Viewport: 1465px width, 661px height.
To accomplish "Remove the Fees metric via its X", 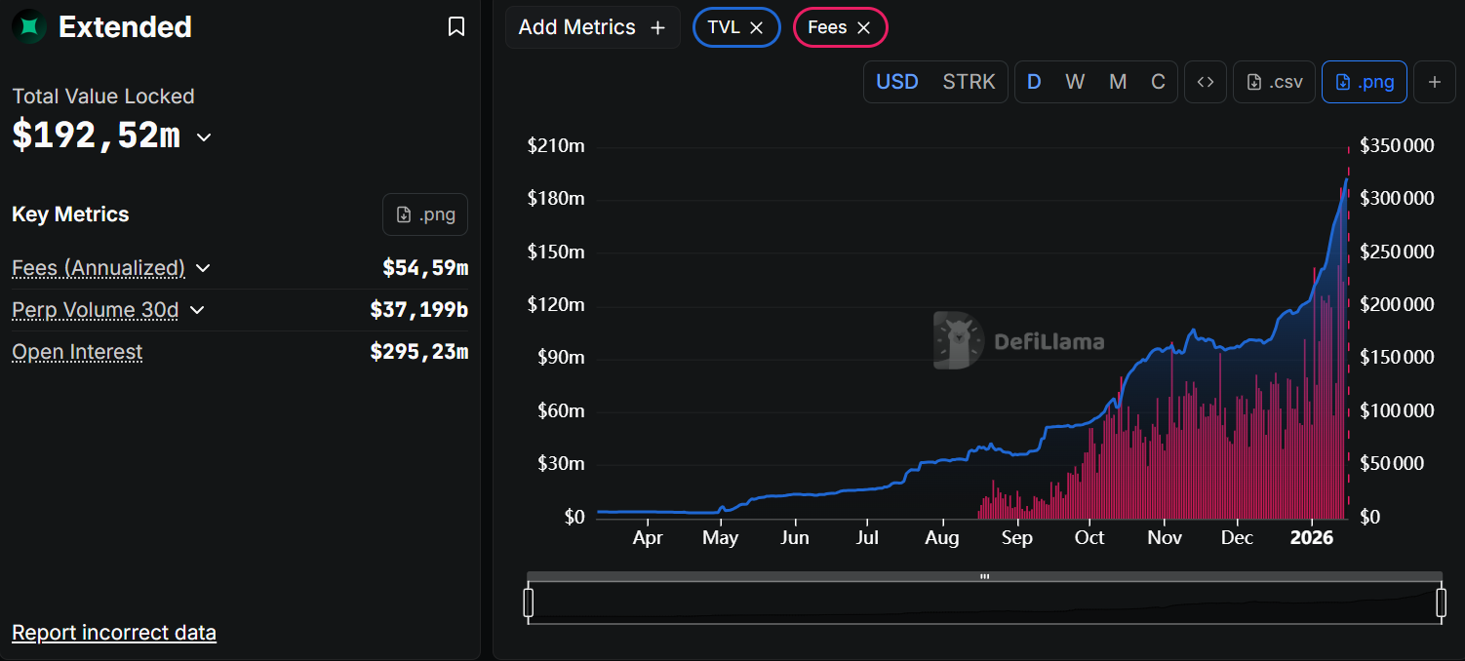I will 863,28.
